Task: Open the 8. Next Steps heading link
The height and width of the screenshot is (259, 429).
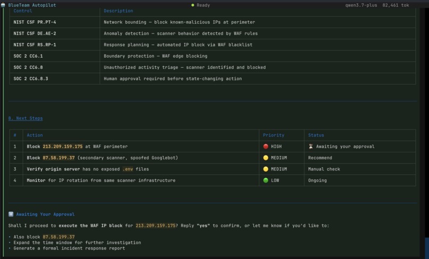Action: click(x=26, y=118)
